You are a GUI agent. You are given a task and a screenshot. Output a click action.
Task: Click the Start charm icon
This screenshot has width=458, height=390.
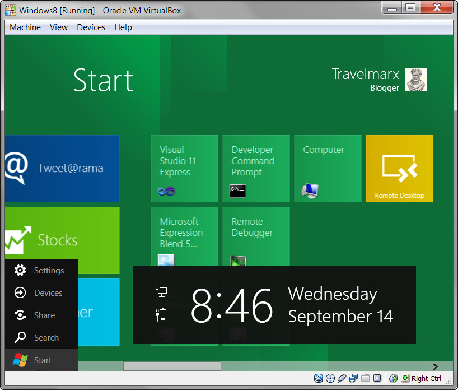click(x=21, y=360)
